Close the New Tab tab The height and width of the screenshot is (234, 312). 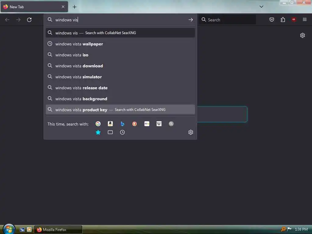63,7
